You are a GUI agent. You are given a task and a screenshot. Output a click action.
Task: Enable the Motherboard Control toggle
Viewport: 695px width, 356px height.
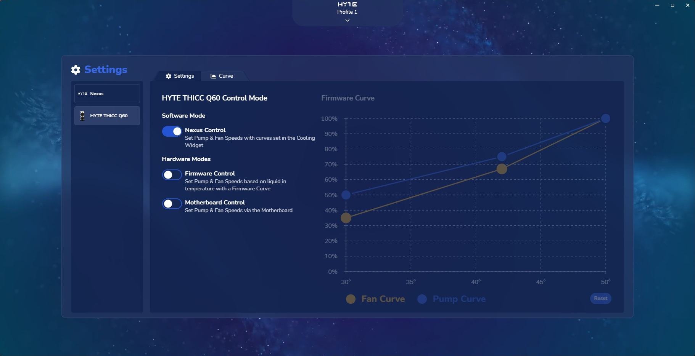[x=172, y=204]
